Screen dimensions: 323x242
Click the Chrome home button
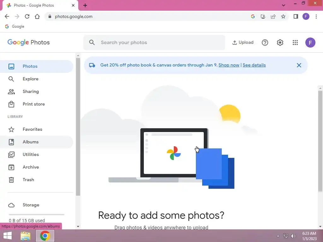point(37,16)
